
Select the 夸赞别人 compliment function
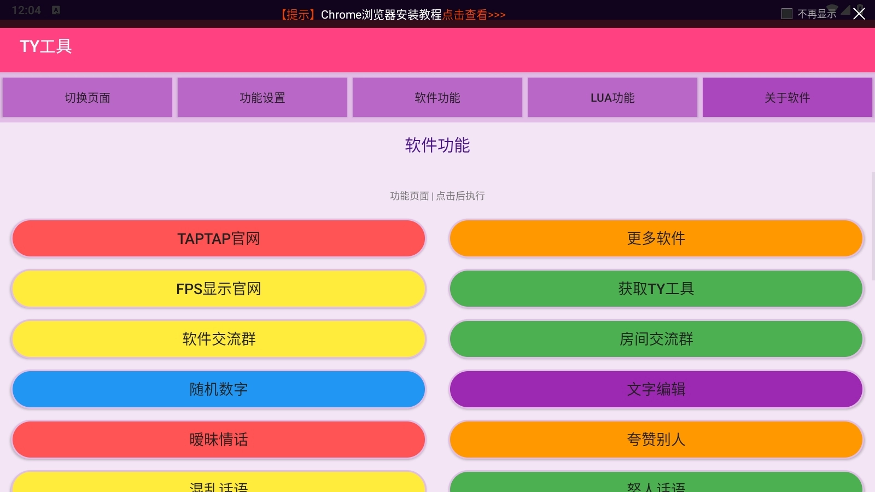656,440
